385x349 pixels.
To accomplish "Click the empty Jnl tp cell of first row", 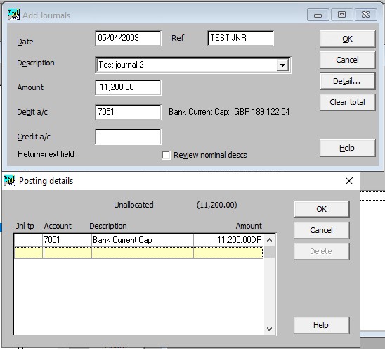I will pyautogui.click(x=28, y=240).
